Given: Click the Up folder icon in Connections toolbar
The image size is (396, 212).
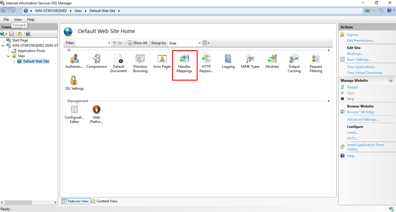Looking at the screenshot, I should click(x=20, y=34).
